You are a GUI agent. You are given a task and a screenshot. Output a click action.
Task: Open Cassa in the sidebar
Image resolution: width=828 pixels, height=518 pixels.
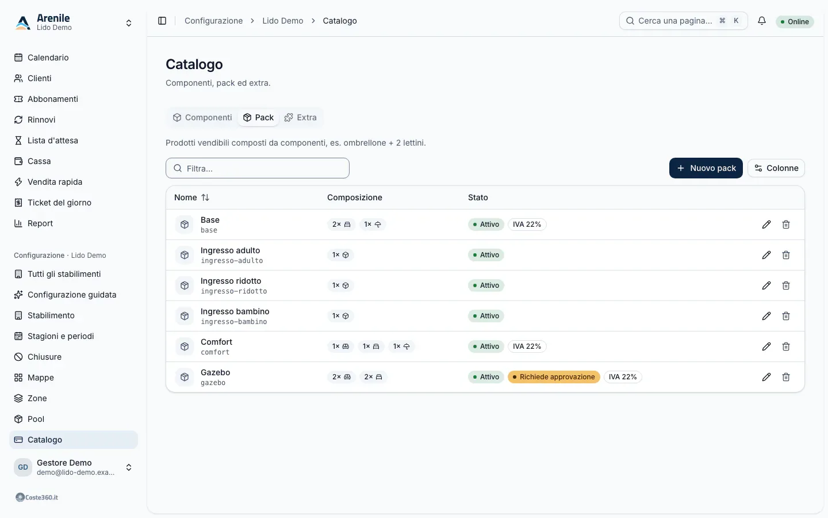click(x=74, y=161)
